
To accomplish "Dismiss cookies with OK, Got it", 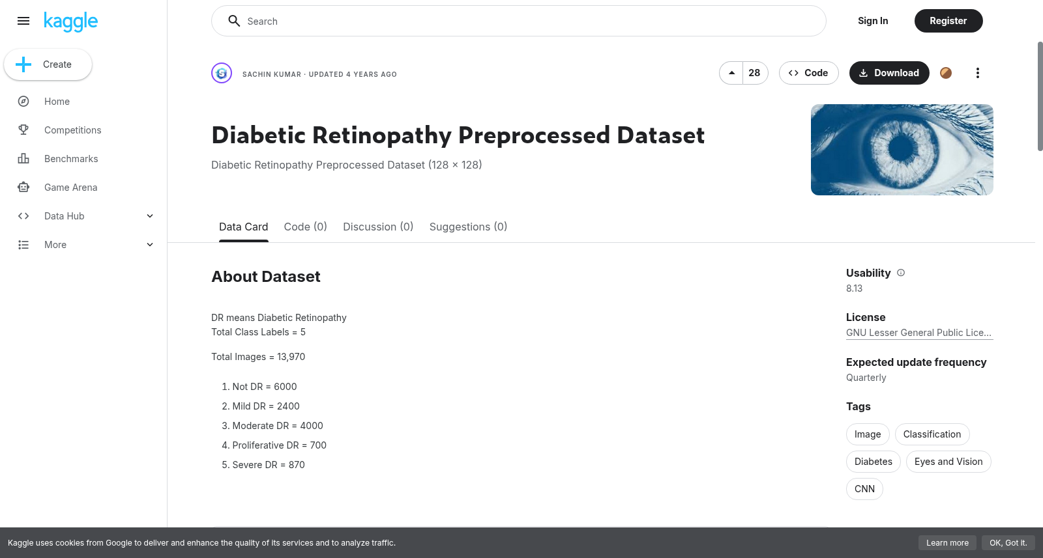I will point(1008,543).
